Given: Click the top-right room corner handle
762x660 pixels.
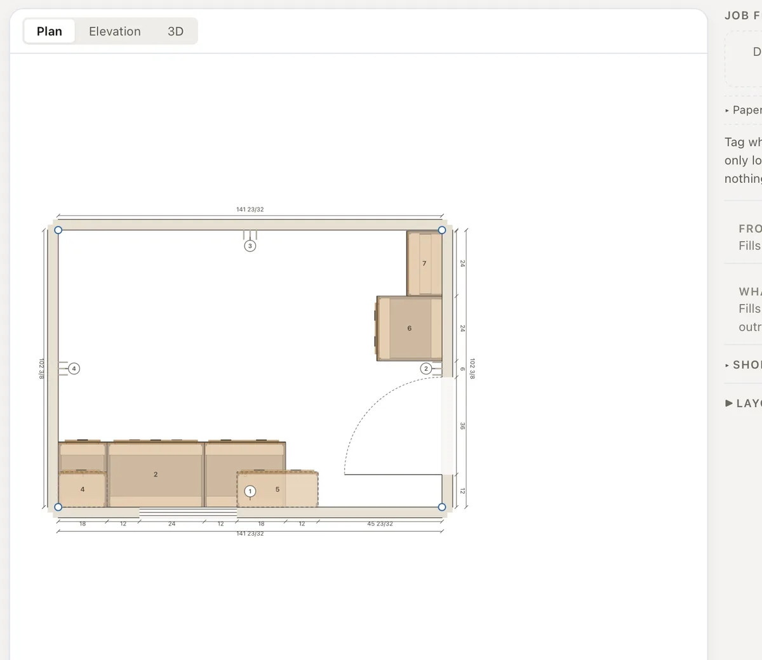Looking at the screenshot, I should click(442, 230).
